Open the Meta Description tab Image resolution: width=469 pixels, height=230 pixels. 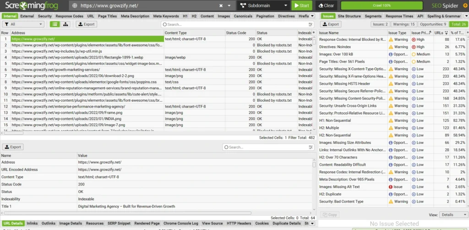pyautogui.click(x=135, y=16)
